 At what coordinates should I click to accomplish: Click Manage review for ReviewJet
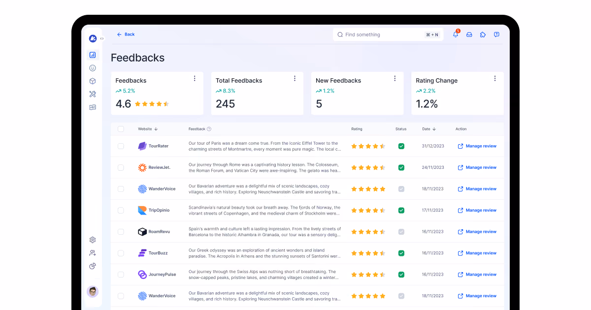477,167
